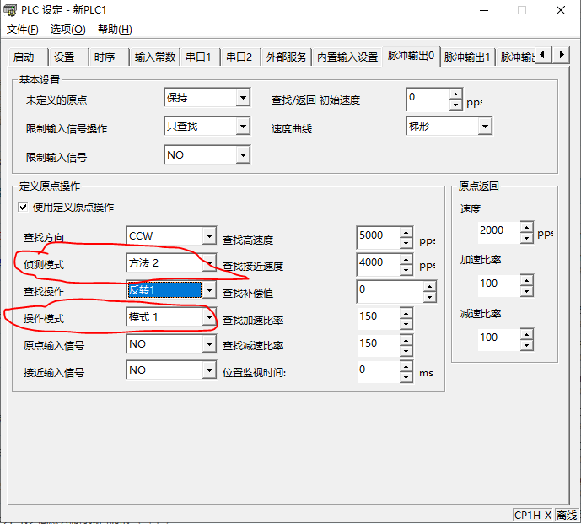Decrease 查找加速比率 using the down spinner

[x=406, y=322]
